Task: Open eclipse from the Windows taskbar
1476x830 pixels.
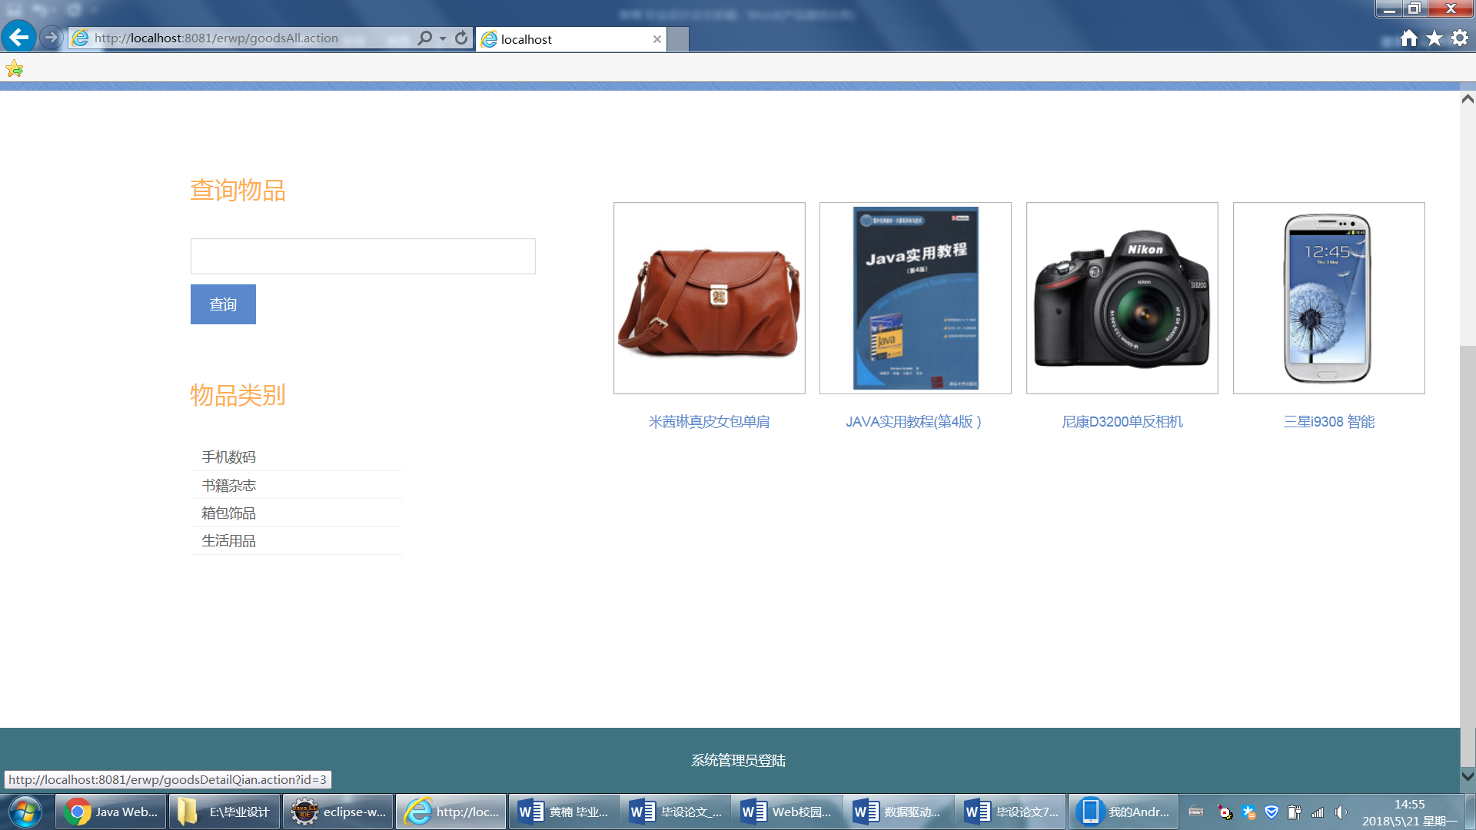Action: 338,812
